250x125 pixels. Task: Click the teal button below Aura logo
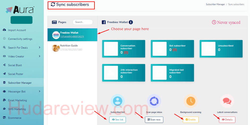pyautogui.click(x=22, y=20)
